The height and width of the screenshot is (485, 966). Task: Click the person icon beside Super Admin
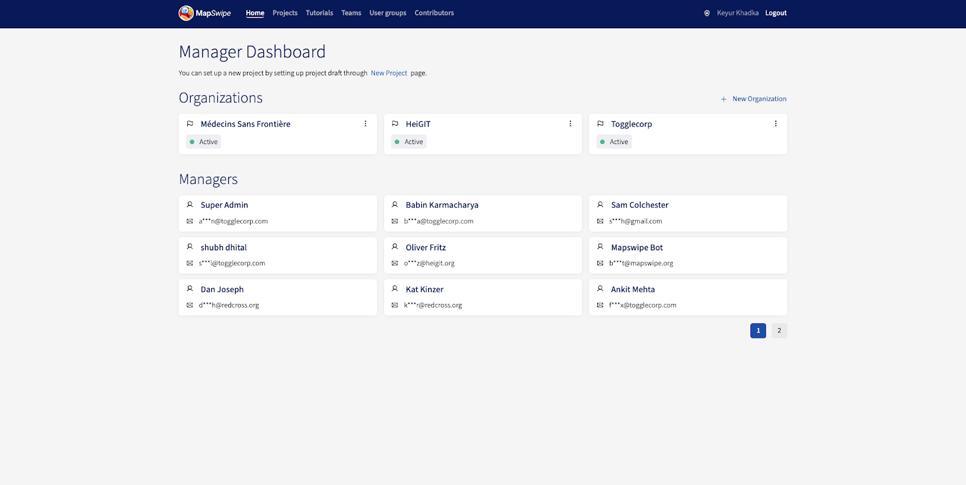[190, 205]
